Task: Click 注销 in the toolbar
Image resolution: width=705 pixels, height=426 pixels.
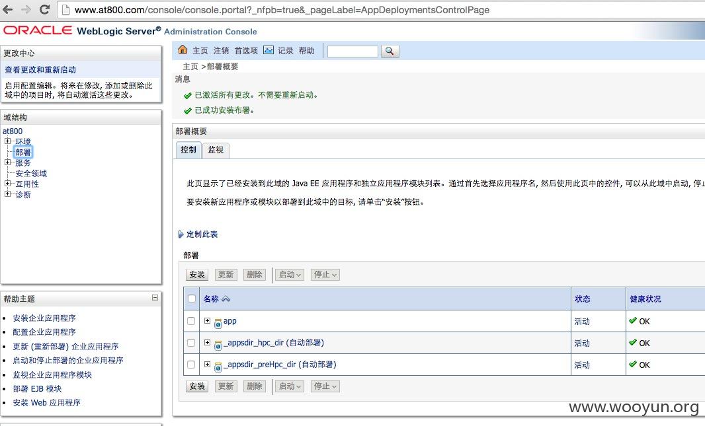Action: [221, 51]
